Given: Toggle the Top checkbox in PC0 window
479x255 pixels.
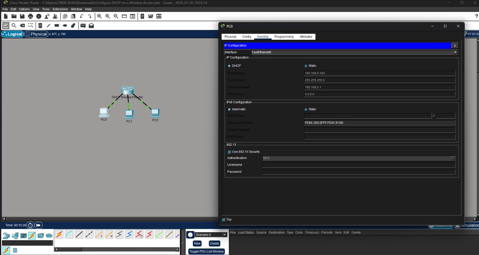Looking at the screenshot, I should tap(224, 219).
